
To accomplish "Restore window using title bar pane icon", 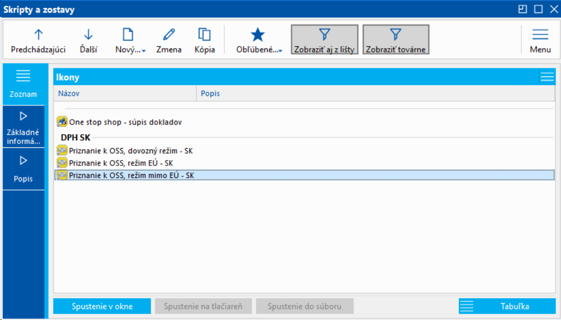I will coord(522,9).
